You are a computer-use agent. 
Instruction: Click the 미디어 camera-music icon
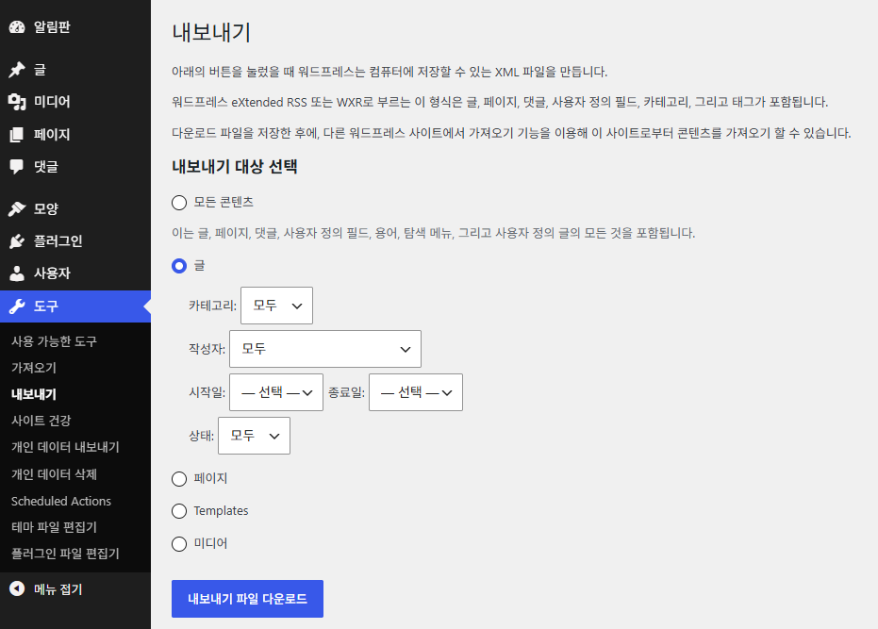click(17, 102)
